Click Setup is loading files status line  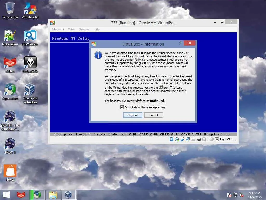(x=142, y=134)
